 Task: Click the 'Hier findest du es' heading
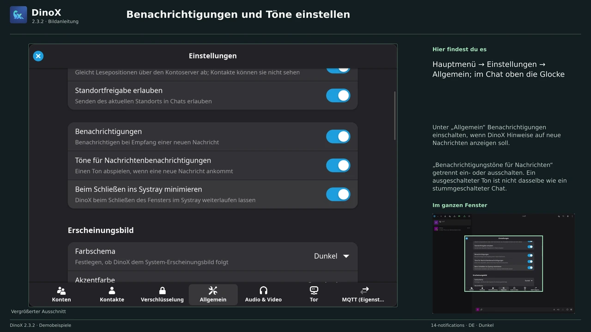[x=459, y=49]
